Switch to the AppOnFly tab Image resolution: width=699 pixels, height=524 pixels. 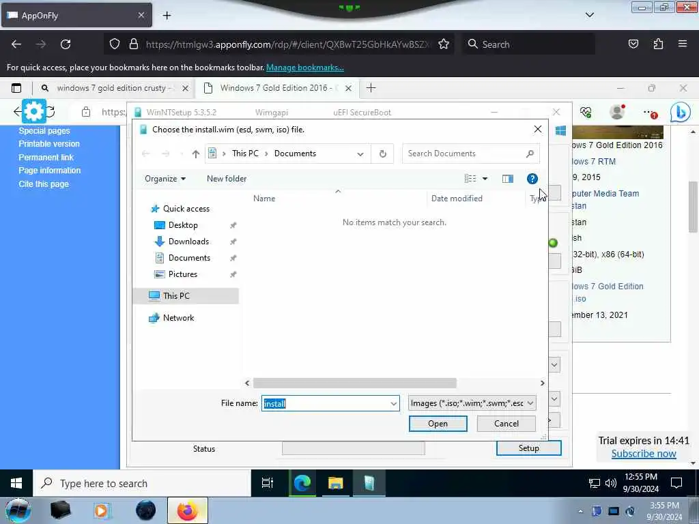point(76,16)
